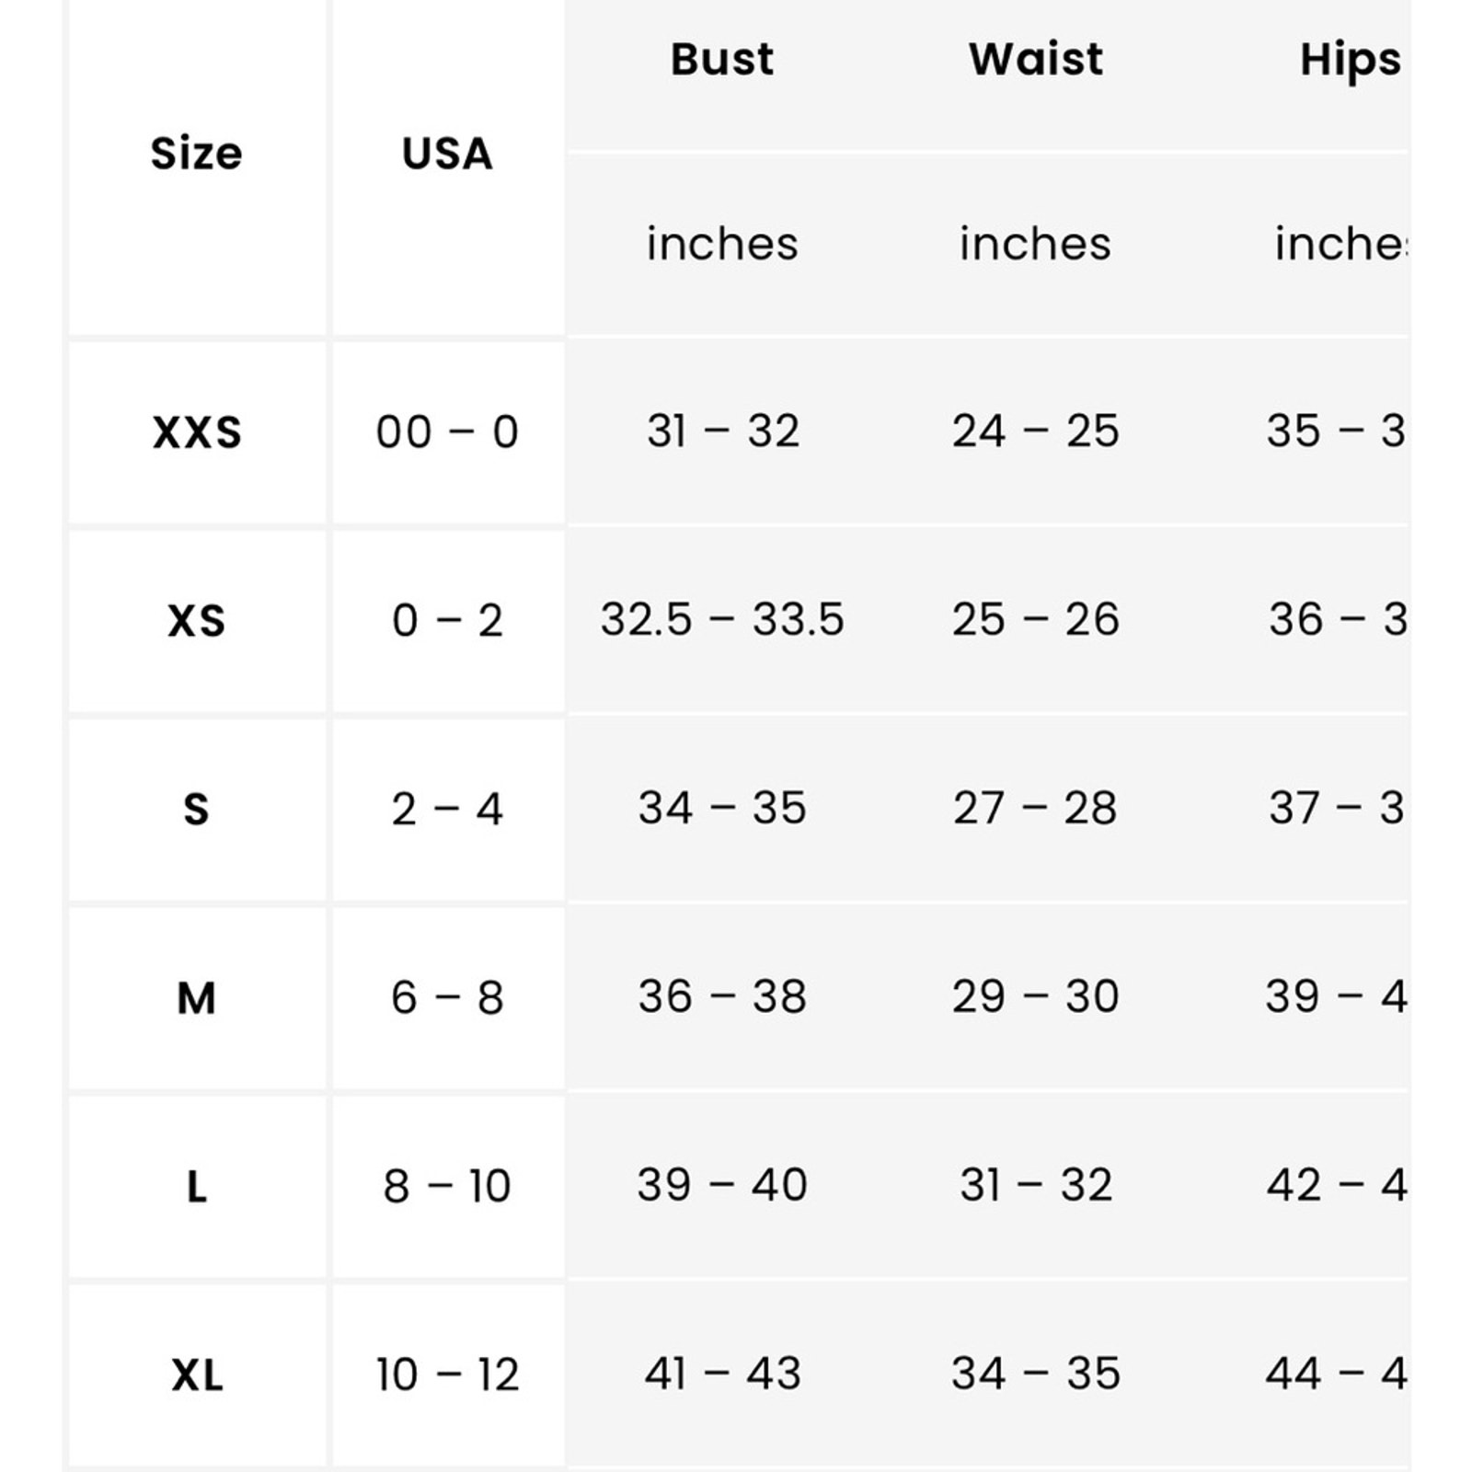Select the bust 41 – 43 cell
This screenshot has width=1472, height=1472.
[722, 1374]
